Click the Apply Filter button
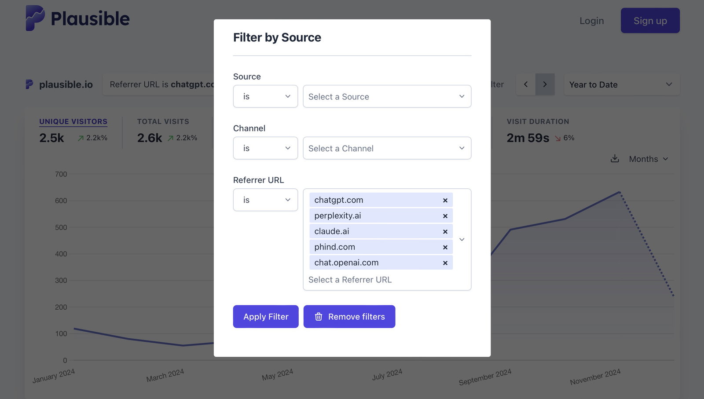This screenshot has height=399, width=704. [266, 316]
